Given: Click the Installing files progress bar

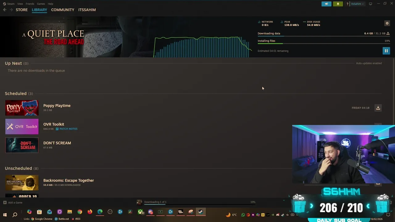Looking at the screenshot, I should click(x=324, y=43).
